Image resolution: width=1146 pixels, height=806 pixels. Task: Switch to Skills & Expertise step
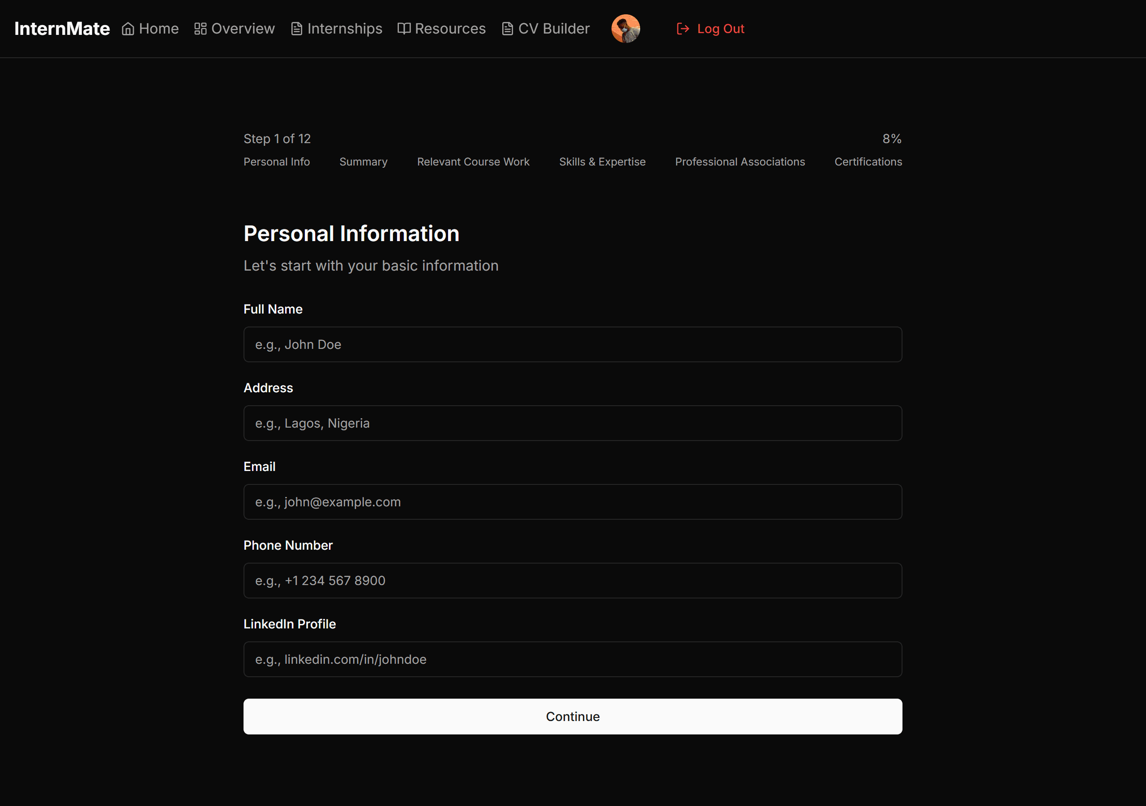tap(602, 161)
